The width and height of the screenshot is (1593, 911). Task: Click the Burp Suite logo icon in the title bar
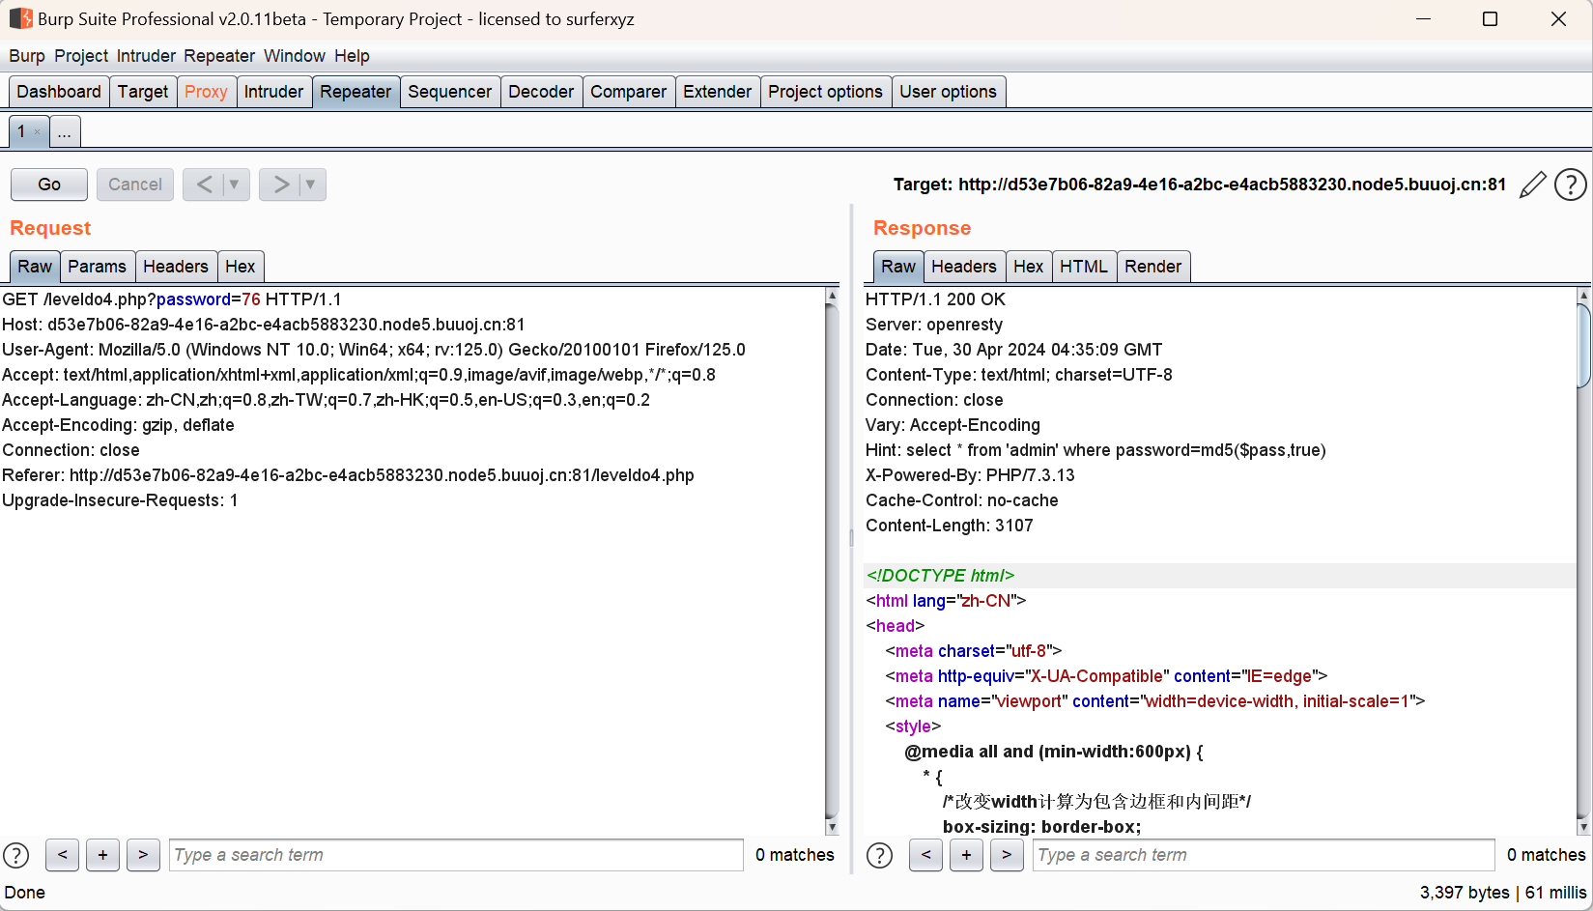[20, 18]
